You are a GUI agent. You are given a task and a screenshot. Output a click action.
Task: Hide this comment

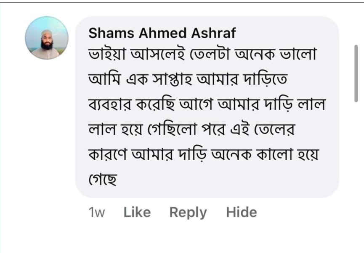[241, 212]
